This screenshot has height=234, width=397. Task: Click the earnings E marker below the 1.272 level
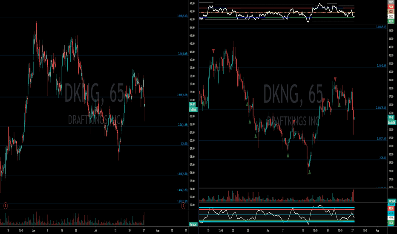pyautogui.click(x=183, y=206)
